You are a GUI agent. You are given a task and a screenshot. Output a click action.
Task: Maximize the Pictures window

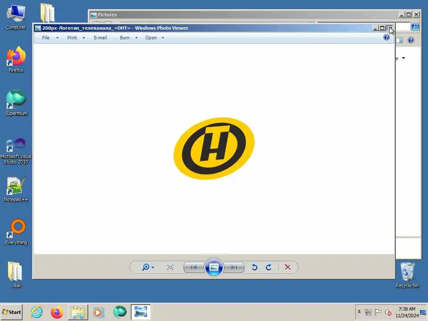pos(409,15)
